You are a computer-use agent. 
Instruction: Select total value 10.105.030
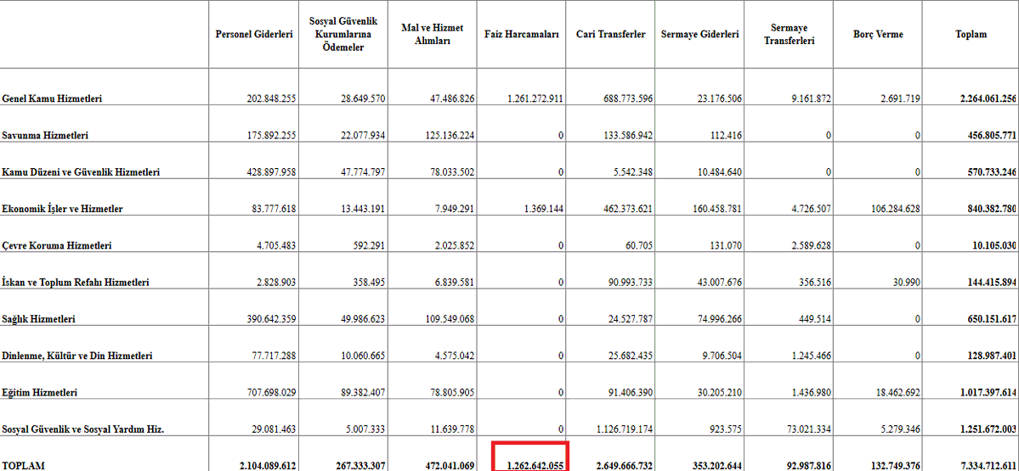[994, 246]
